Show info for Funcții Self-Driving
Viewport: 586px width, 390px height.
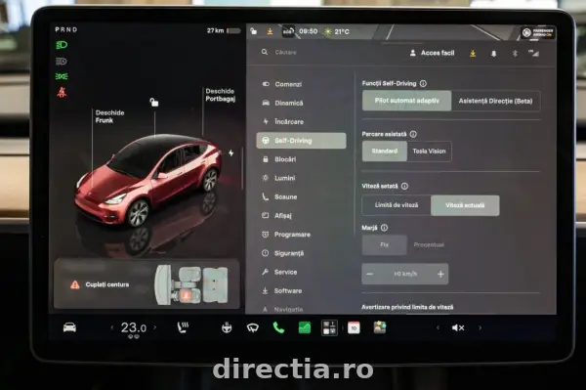point(423,83)
